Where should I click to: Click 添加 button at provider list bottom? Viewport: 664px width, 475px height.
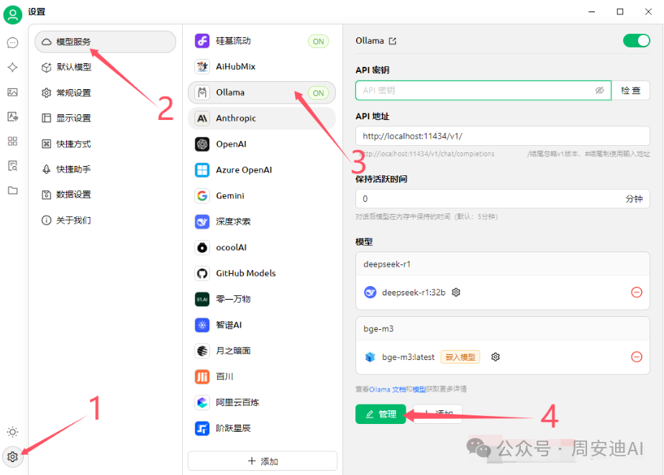[x=263, y=461]
